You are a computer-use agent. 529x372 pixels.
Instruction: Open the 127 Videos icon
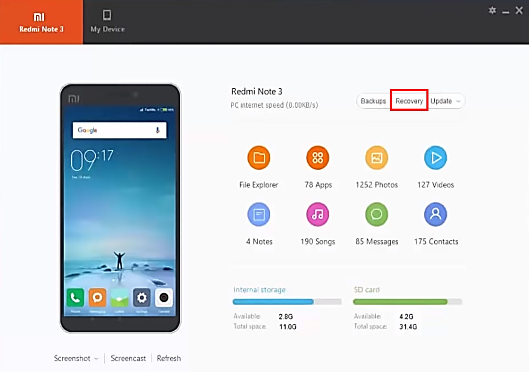pos(436,158)
